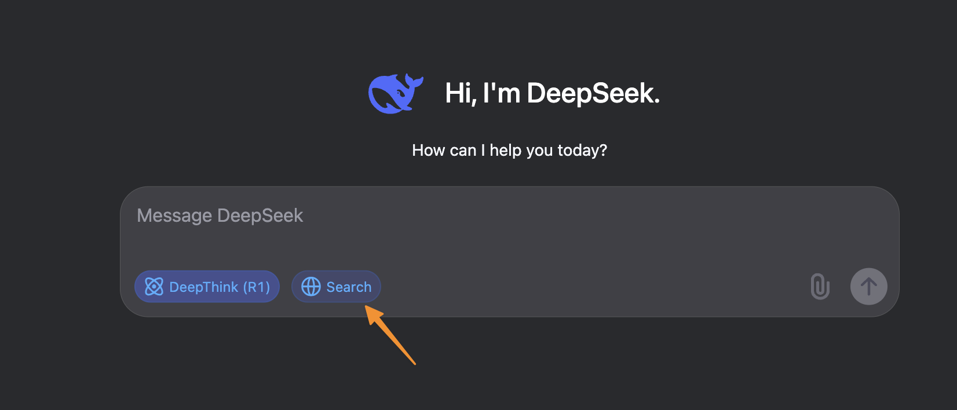This screenshot has height=410, width=957.
Task: Click the word "Message" in the input box
Action: click(x=174, y=216)
